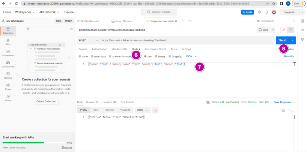Click the Import button

(69, 21)
